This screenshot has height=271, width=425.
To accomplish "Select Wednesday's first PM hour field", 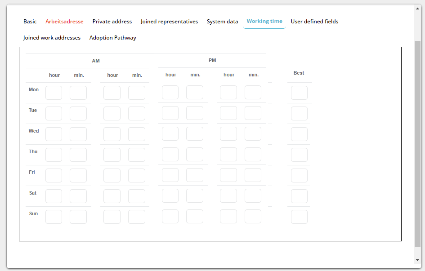I will (x=170, y=134).
